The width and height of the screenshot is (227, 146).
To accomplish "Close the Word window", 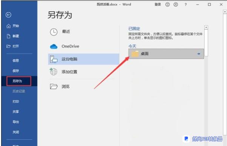I will 221,5.
